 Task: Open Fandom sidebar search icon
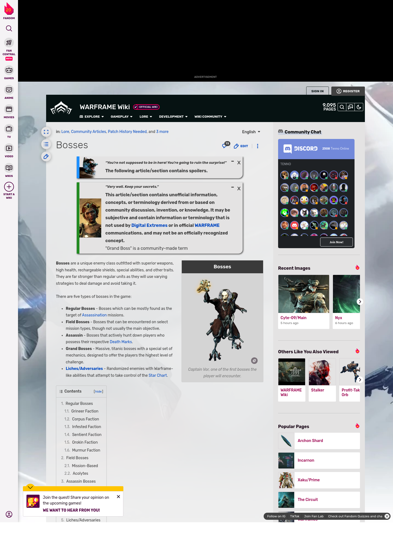click(x=9, y=28)
